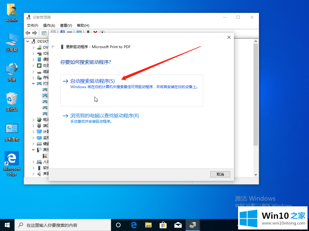Select the computer (计算机) category icon

click(40, 132)
